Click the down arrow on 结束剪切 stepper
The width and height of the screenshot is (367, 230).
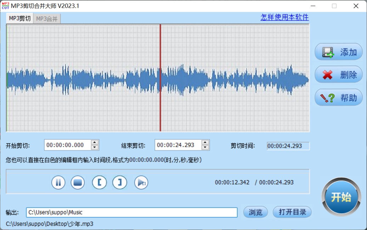pyautogui.click(x=205, y=147)
